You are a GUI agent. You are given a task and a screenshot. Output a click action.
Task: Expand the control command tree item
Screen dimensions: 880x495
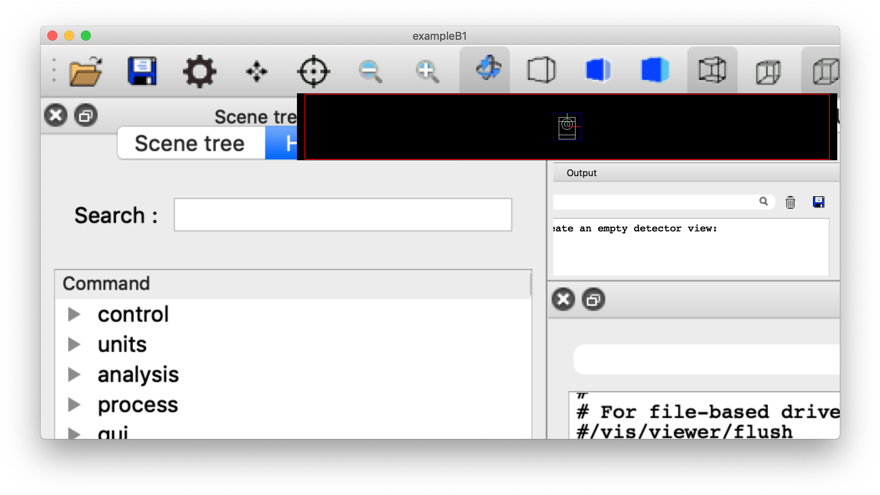(x=74, y=314)
